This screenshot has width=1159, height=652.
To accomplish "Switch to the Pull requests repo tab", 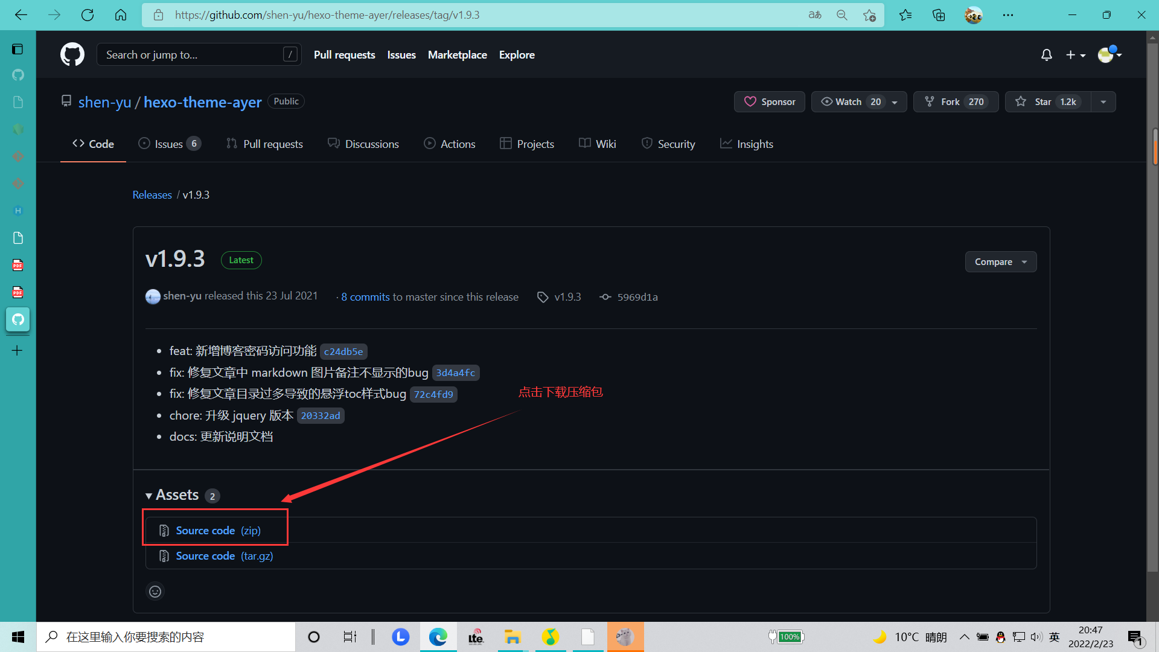I will (264, 144).
